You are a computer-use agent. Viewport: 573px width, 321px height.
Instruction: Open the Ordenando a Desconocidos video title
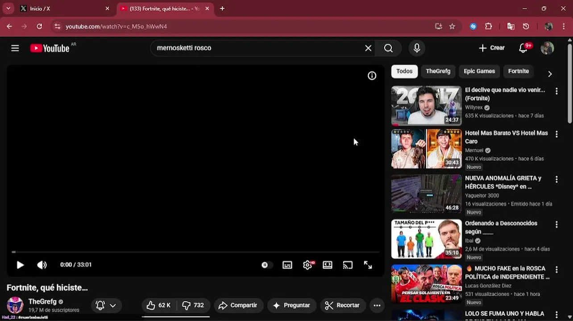pos(501,227)
